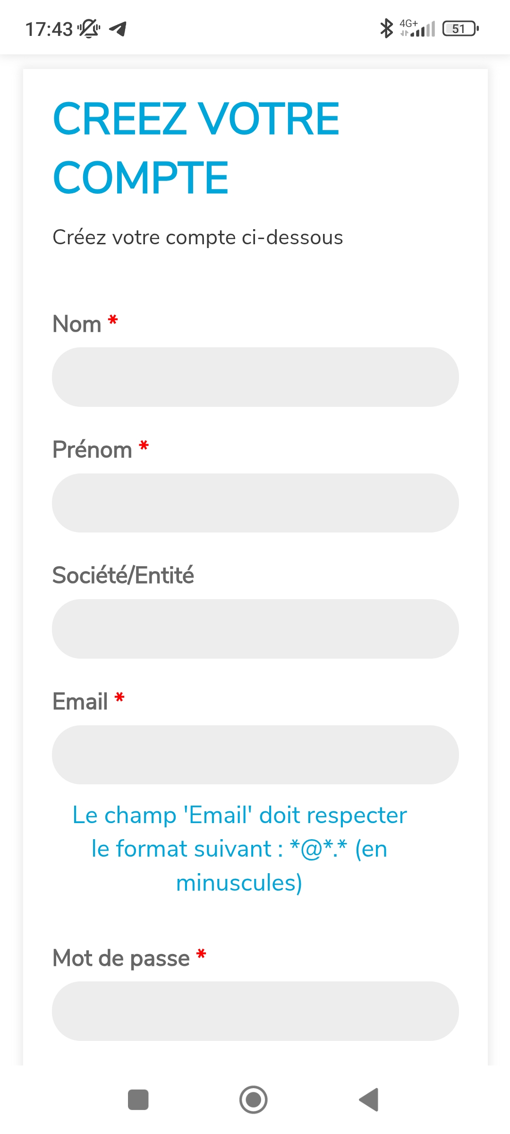Tap the blue Email format hint text

point(239,849)
